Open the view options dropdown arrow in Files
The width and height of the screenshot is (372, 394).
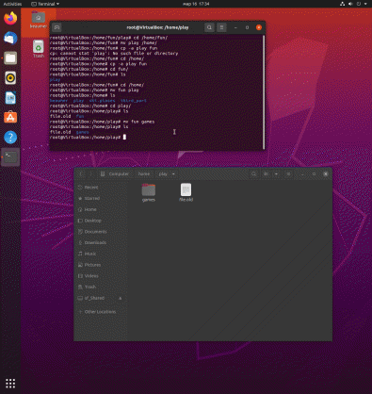[276, 173]
